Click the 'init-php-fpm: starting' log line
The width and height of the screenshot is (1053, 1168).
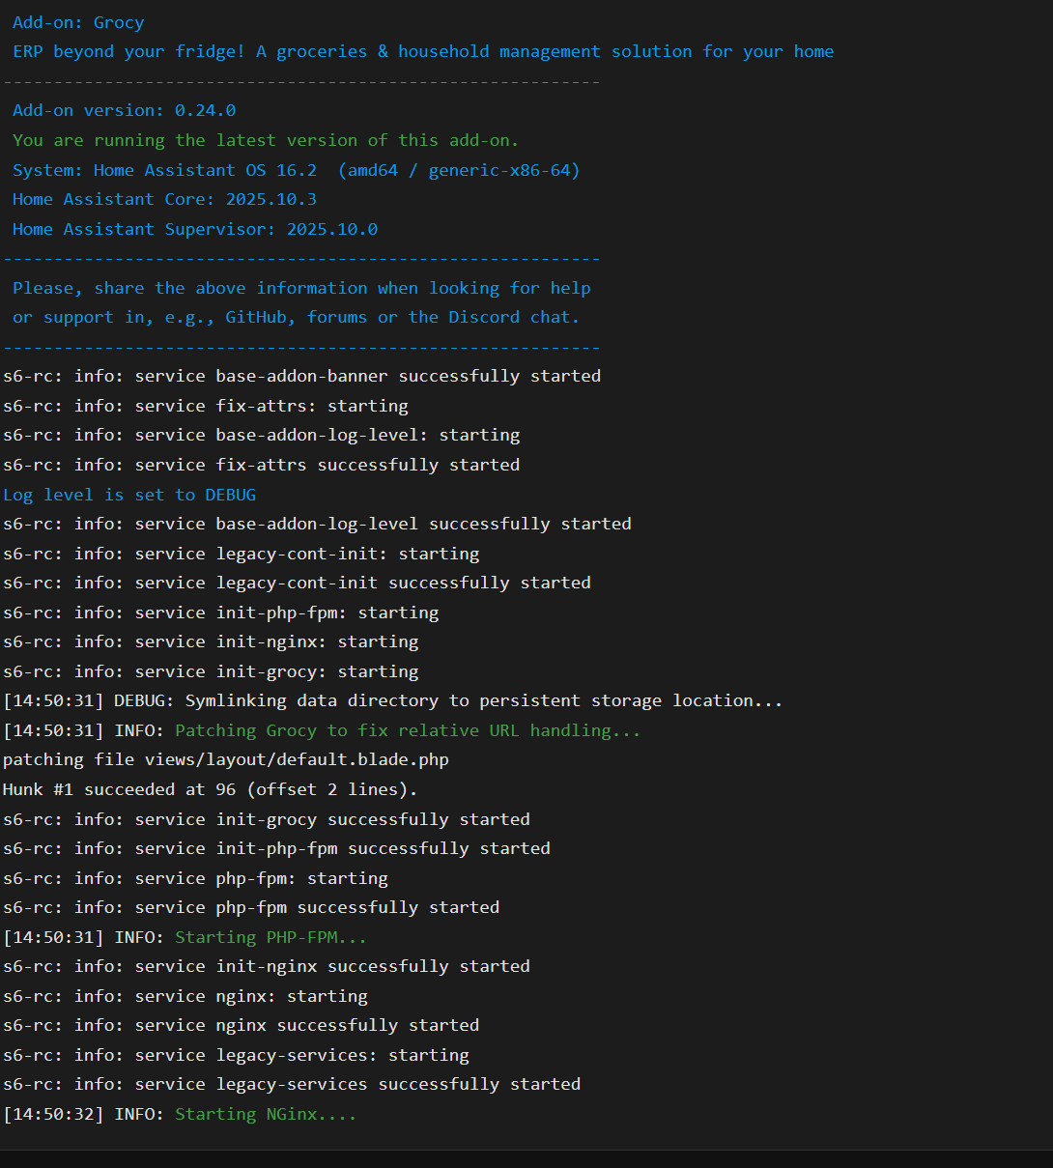220,612
